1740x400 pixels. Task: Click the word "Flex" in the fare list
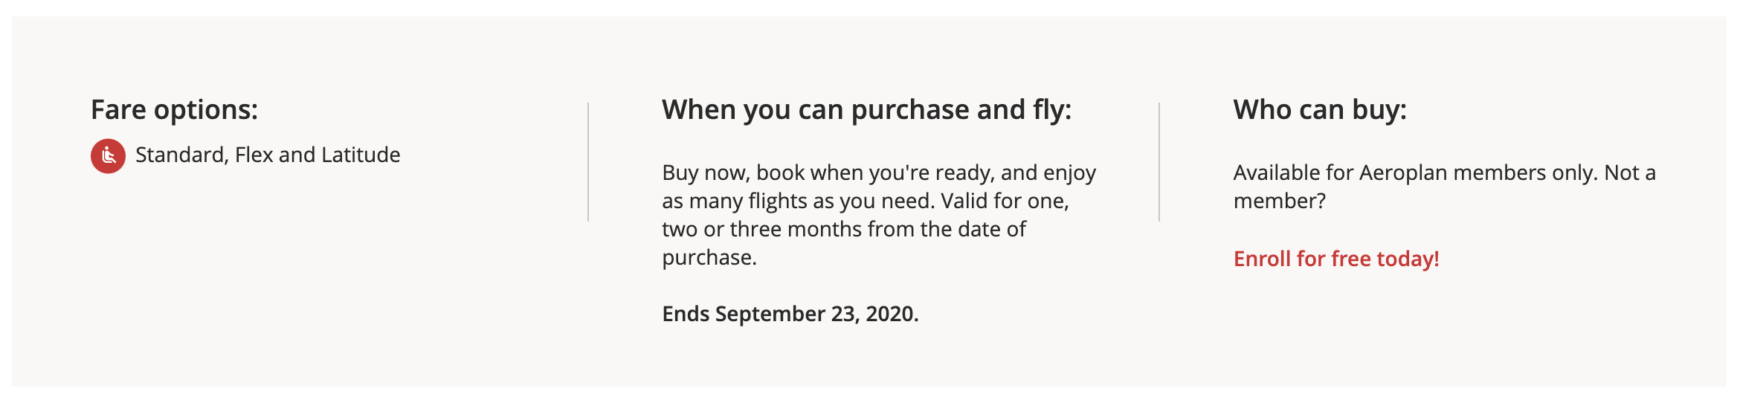point(254,155)
